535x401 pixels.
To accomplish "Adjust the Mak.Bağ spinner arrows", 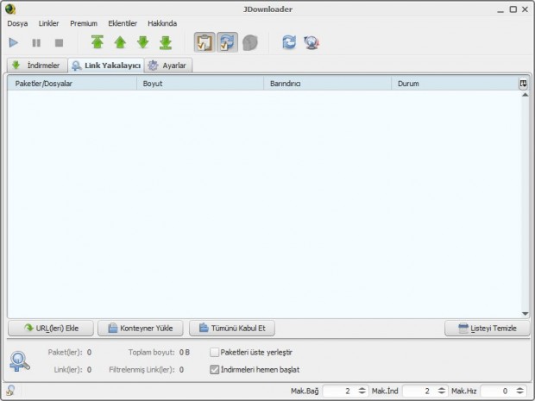I will pos(362,391).
